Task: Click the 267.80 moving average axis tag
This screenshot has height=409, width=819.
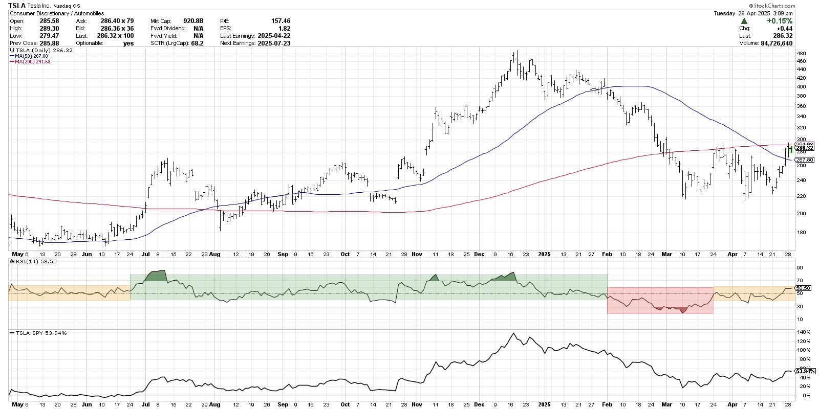Action: (805, 160)
